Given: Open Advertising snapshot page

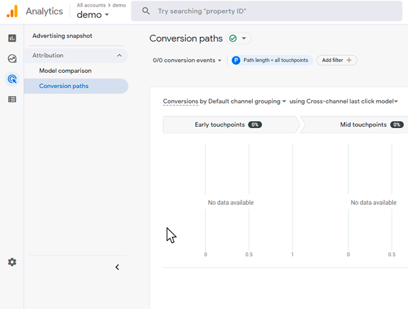Looking at the screenshot, I should (x=62, y=36).
